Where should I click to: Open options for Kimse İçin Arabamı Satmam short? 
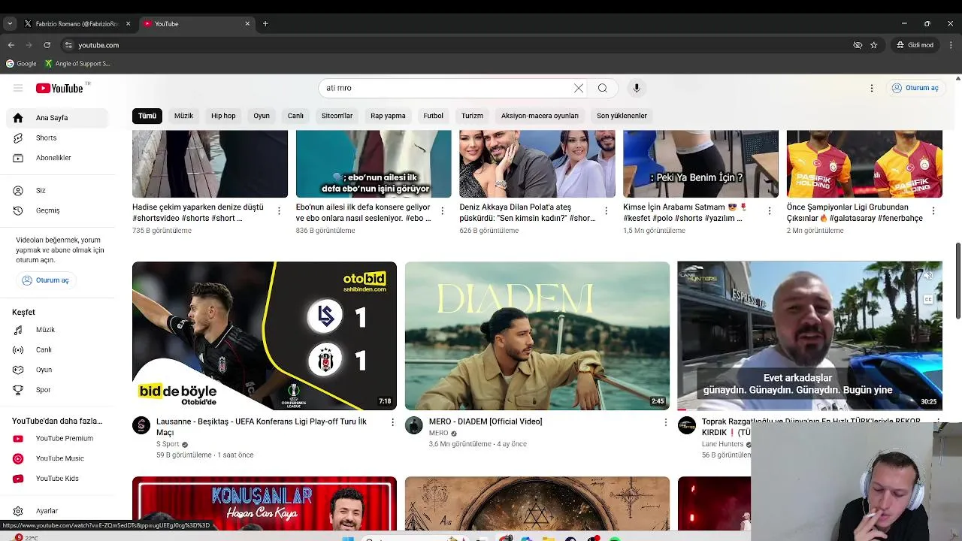tap(769, 211)
